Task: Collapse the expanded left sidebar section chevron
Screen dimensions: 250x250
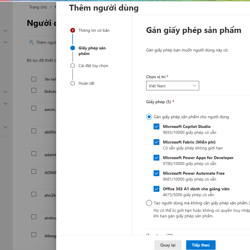Action: click(6, 42)
